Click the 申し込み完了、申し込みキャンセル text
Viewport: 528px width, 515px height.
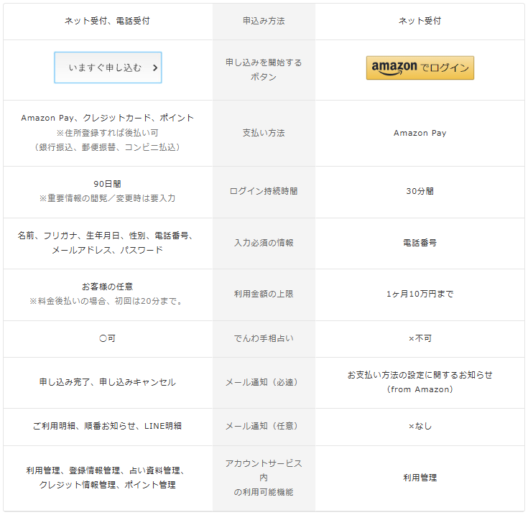(x=107, y=382)
